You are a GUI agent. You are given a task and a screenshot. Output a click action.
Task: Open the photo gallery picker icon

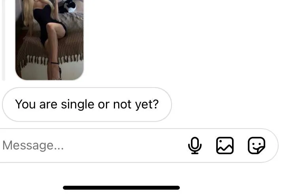tap(225, 146)
